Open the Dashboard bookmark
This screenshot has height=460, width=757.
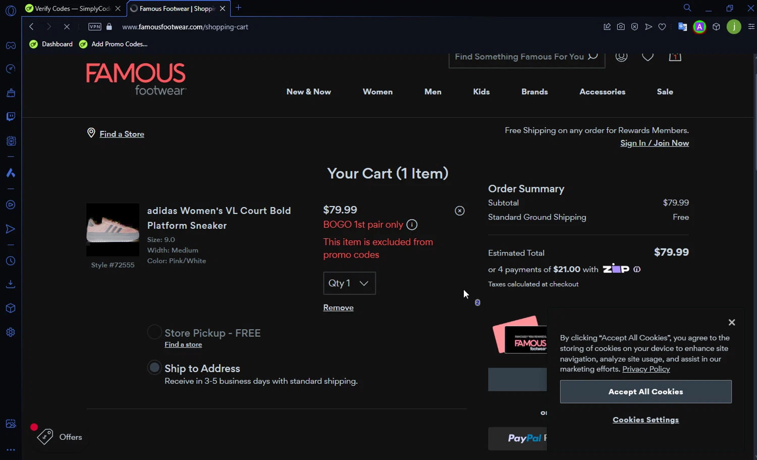click(x=51, y=44)
